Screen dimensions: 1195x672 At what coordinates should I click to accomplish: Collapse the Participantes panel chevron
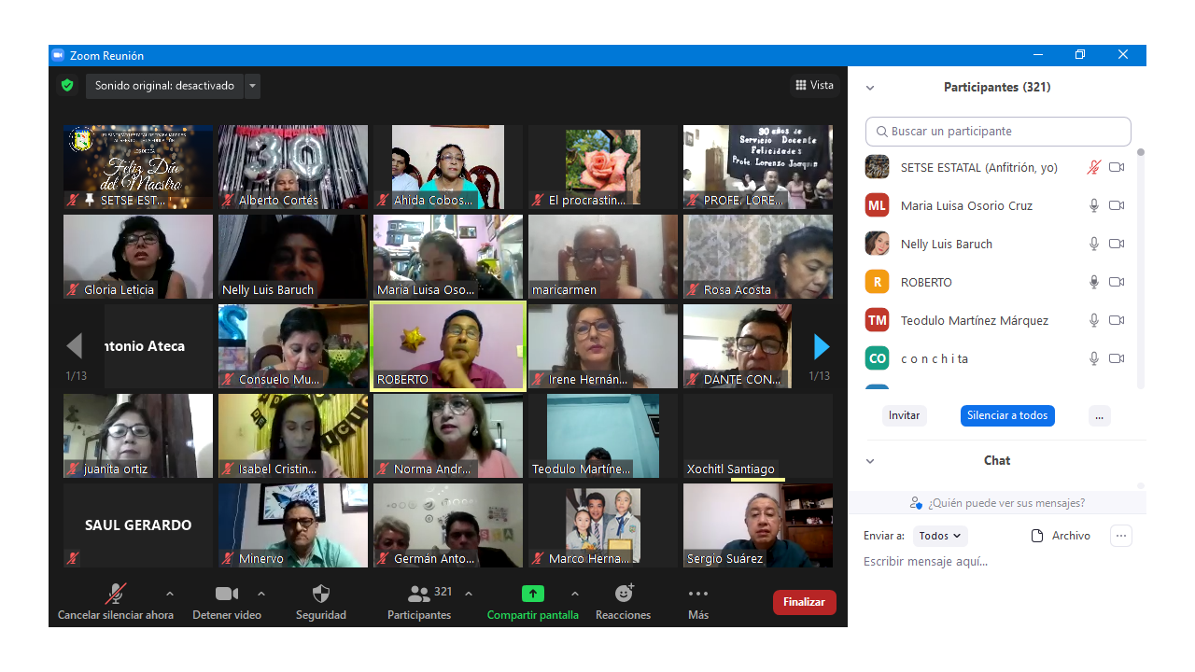[x=870, y=88]
